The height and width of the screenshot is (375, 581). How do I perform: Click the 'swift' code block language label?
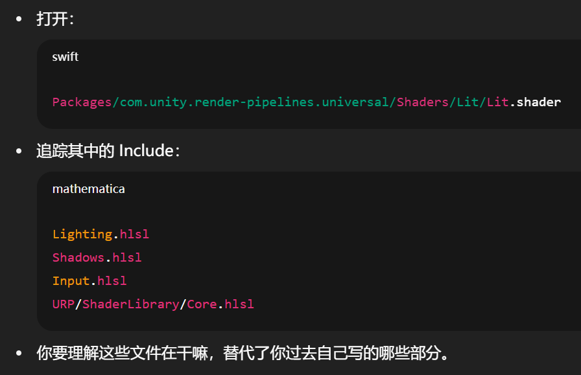pos(65,56)
